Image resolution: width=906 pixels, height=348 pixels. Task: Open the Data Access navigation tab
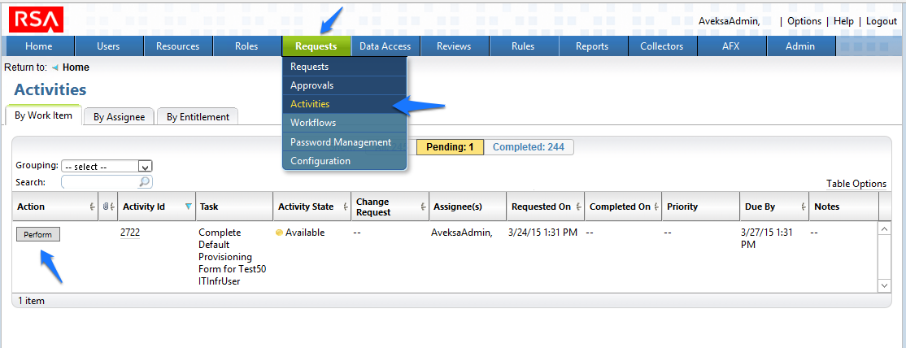pos(385,46)
